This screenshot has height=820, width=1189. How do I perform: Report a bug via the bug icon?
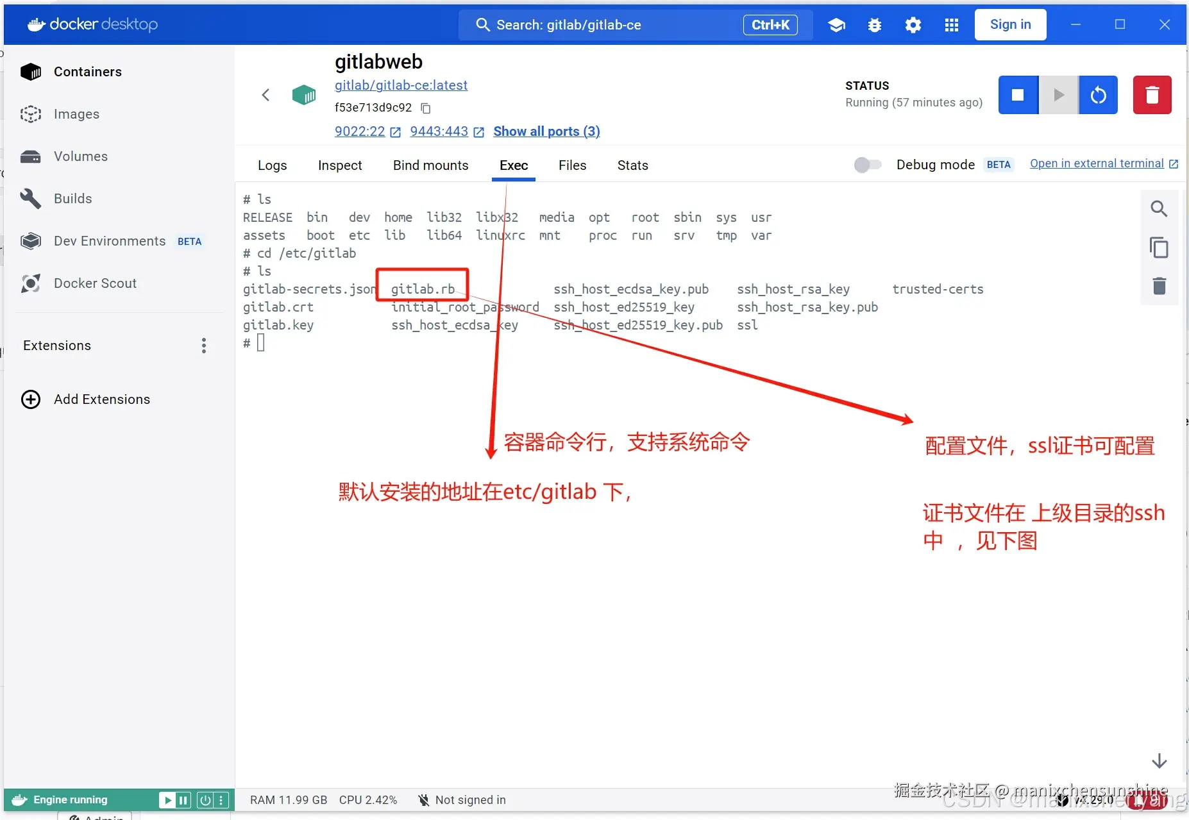(875, 25)
